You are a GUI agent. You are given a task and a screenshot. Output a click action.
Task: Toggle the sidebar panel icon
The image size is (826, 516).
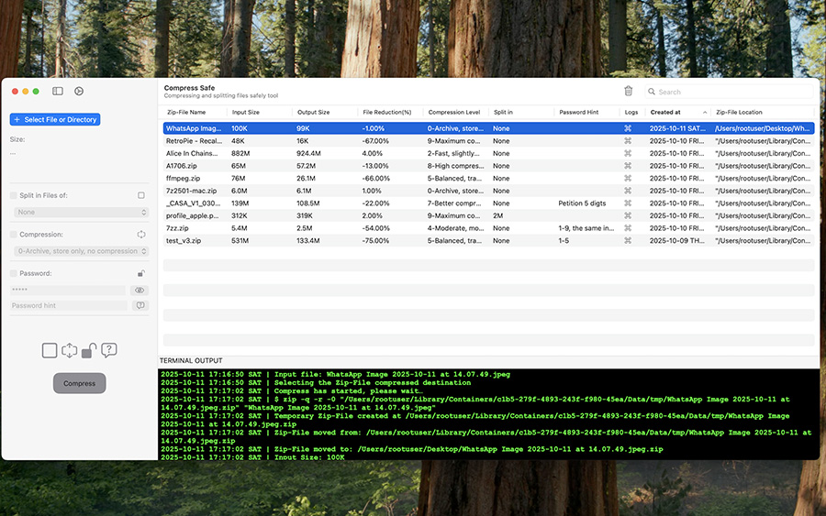[x=58, y=92]
